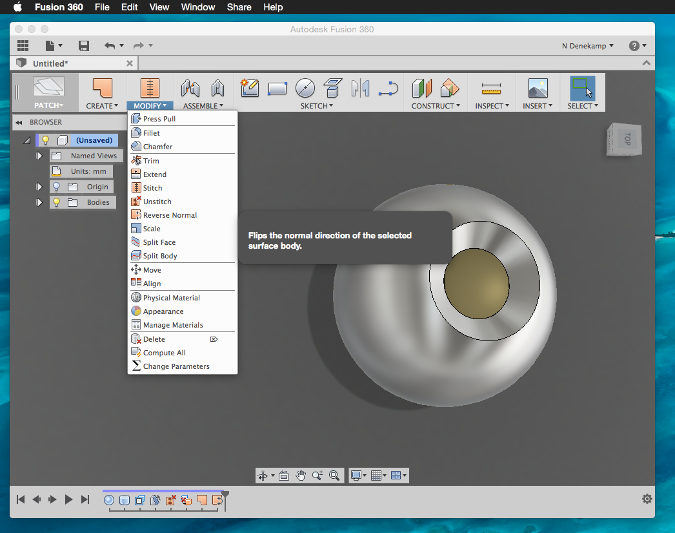The image size is (675, 533).
Task: Jump to timeline end
Action: pos(85,499)
